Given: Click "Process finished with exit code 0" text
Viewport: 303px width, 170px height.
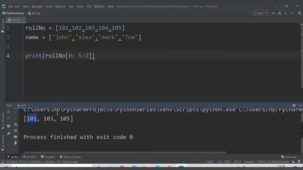Looking at the screenshot, I should pos(78,137).
